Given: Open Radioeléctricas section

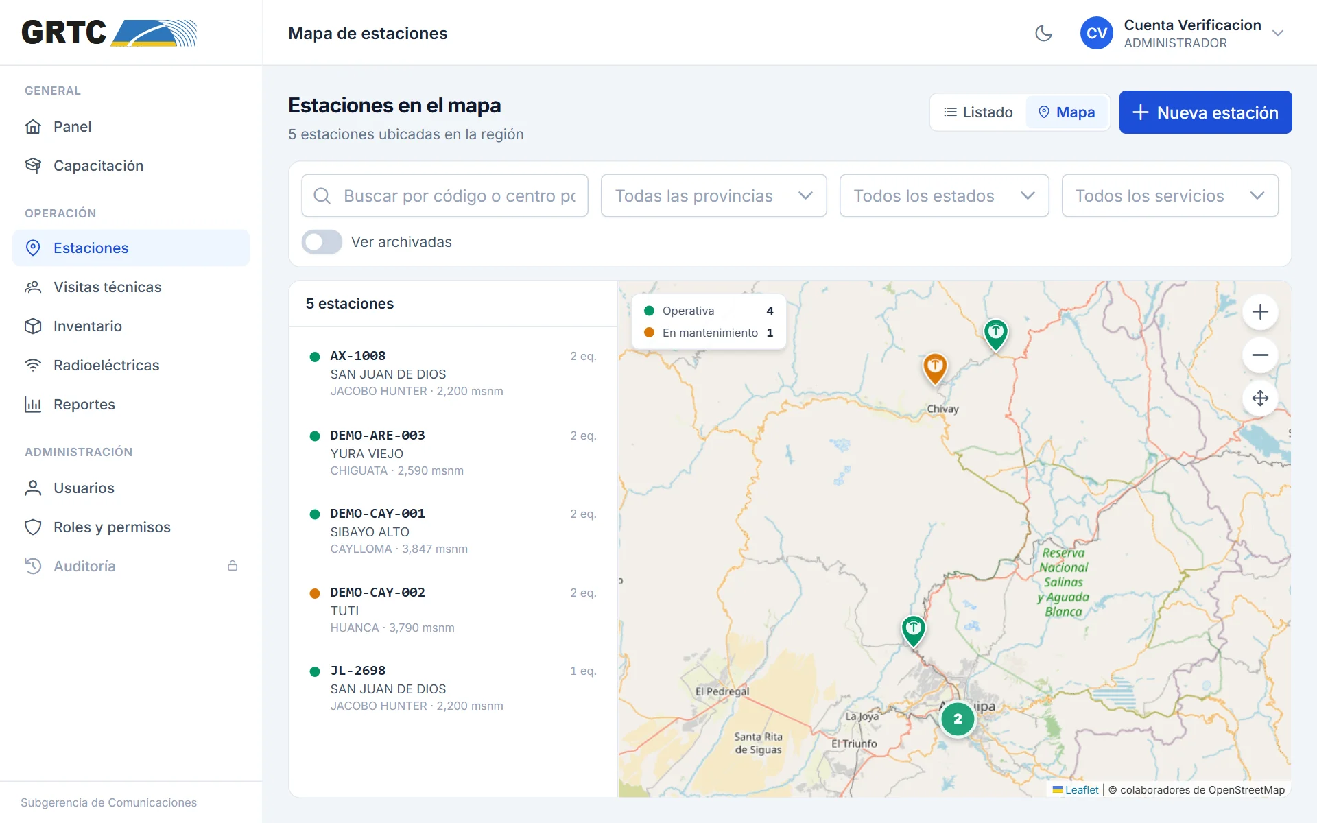Looking at the screenshot, I should pos(131,366).
